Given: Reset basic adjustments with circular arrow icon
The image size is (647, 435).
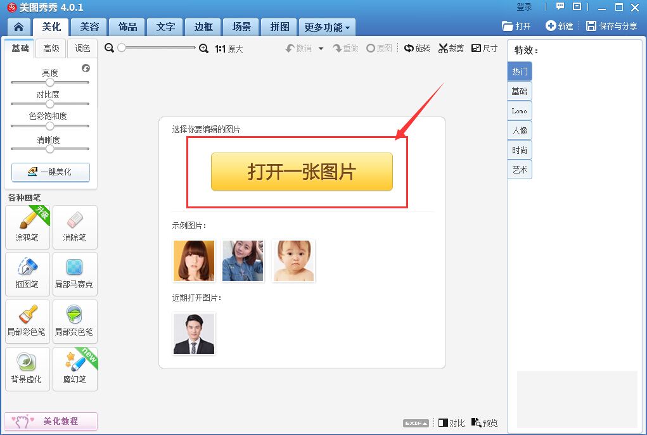Looking at the screenshot, I should click(86, 68).
